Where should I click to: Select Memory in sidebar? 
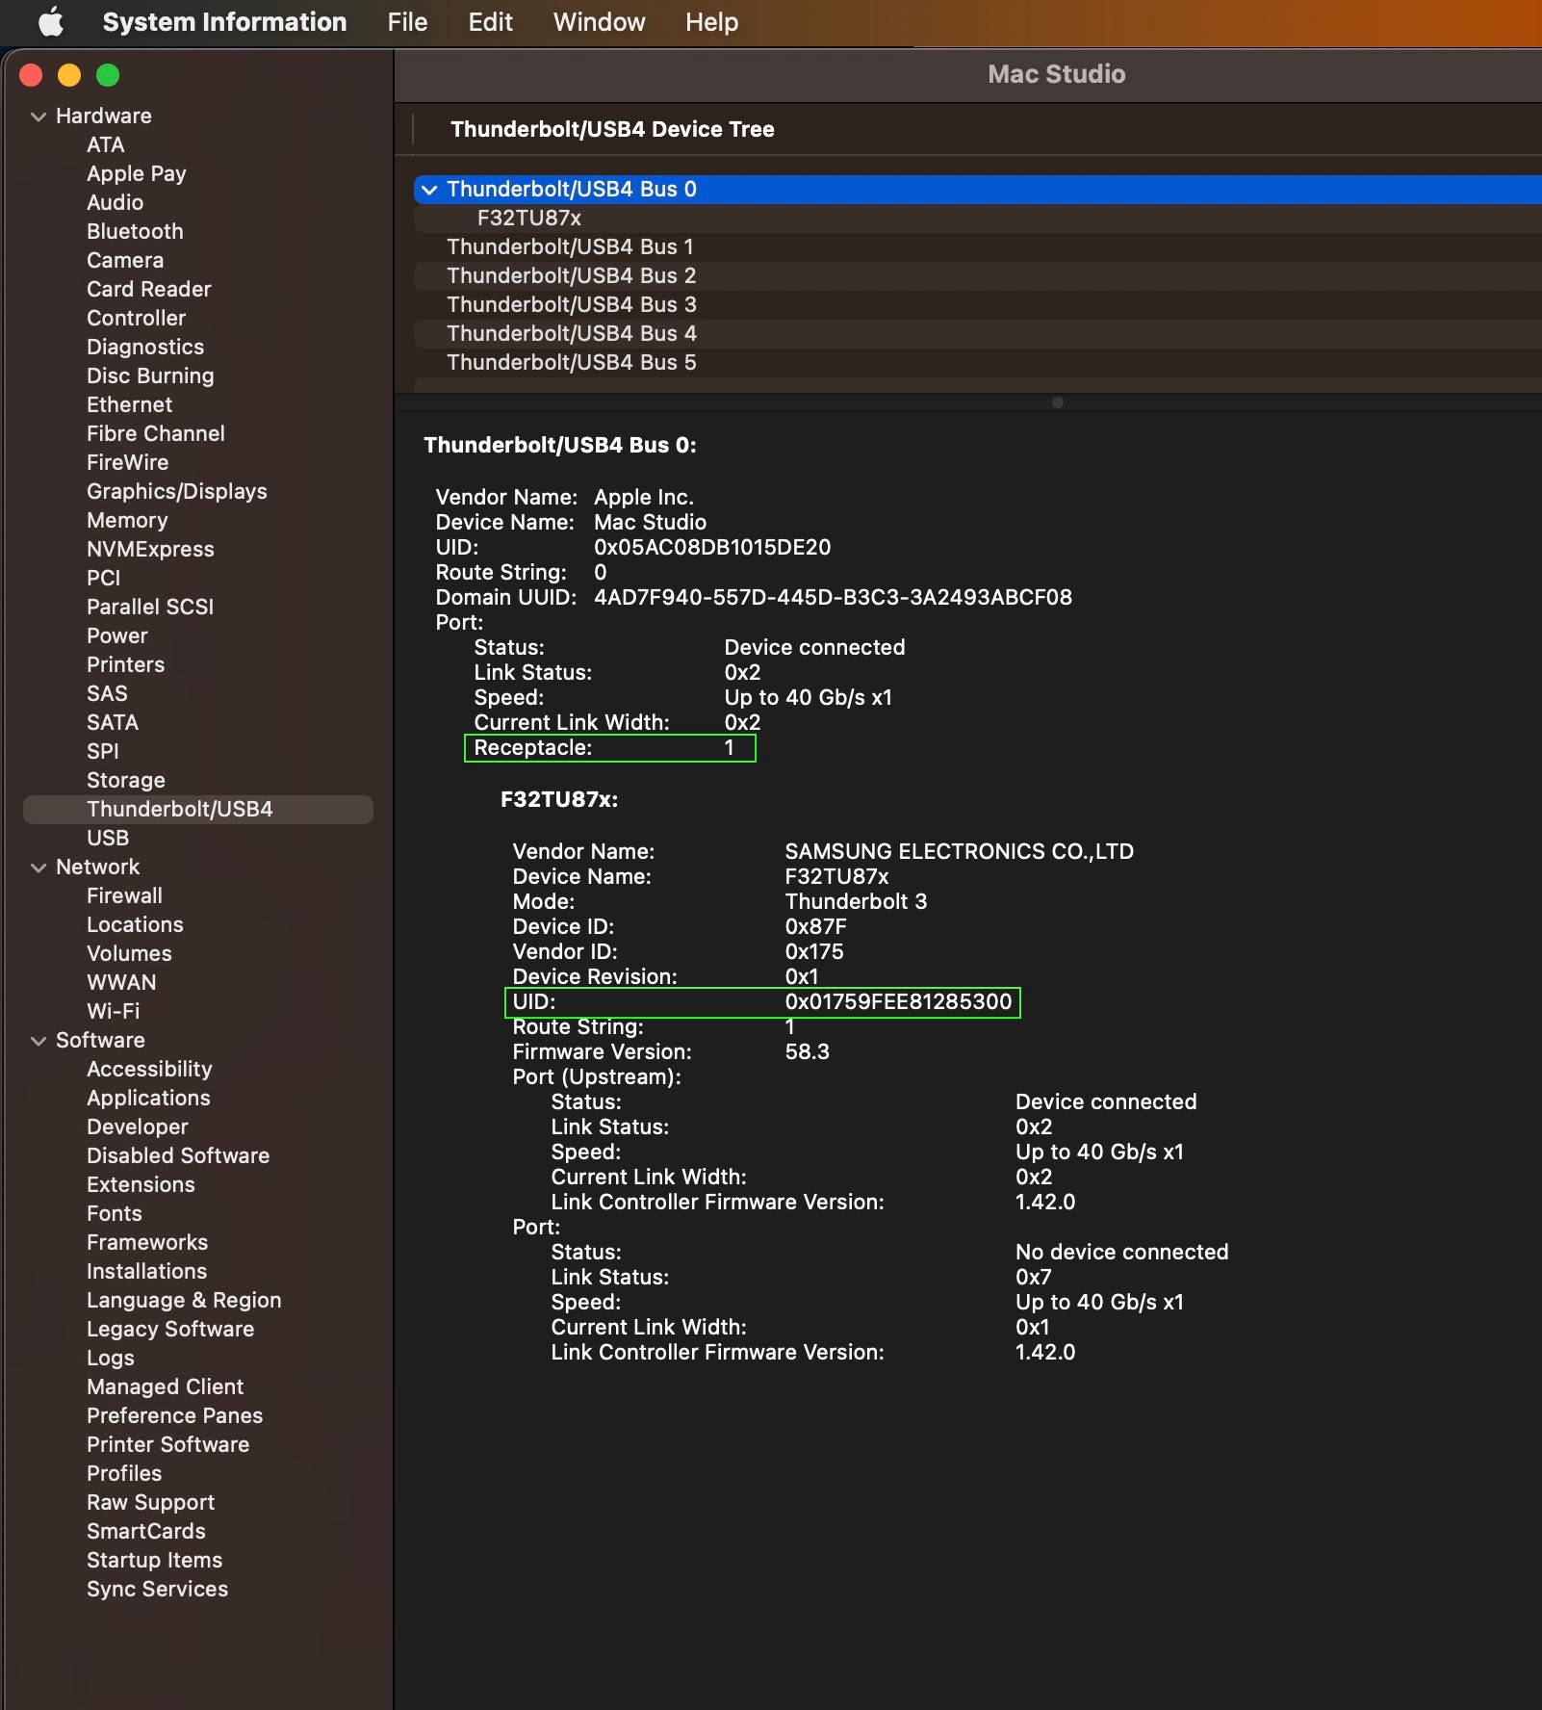pos(127,520)
